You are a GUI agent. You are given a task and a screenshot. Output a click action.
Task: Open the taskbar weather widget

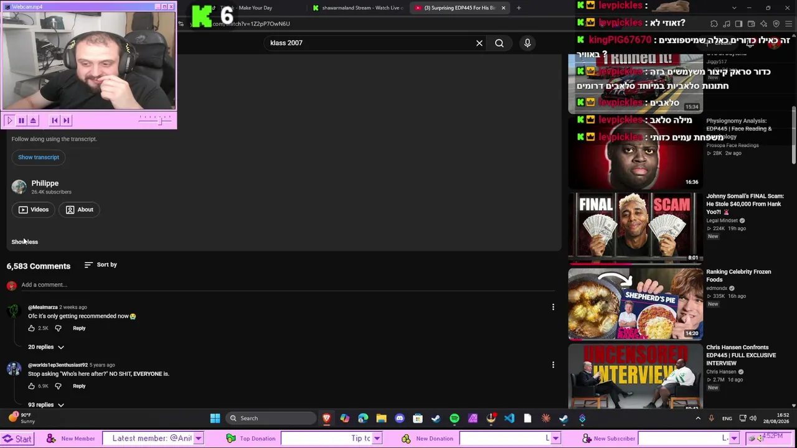coord(22,418)
